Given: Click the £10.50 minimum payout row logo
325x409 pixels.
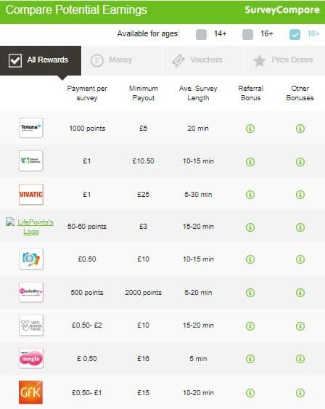Looking at the screenshot, I should point(30,161).
